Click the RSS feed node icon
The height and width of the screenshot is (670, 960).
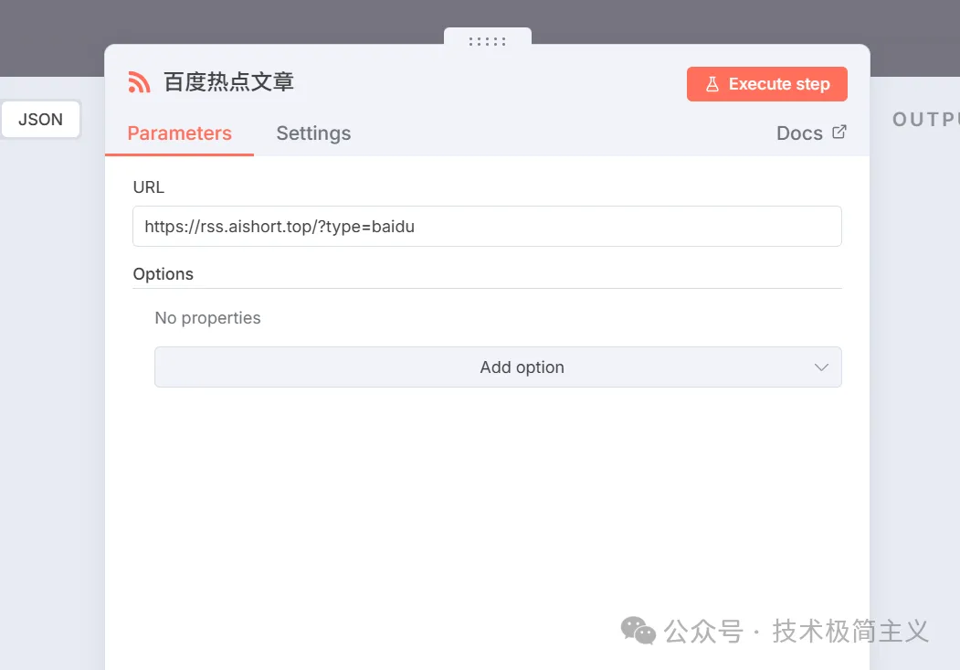coord(139,82)
